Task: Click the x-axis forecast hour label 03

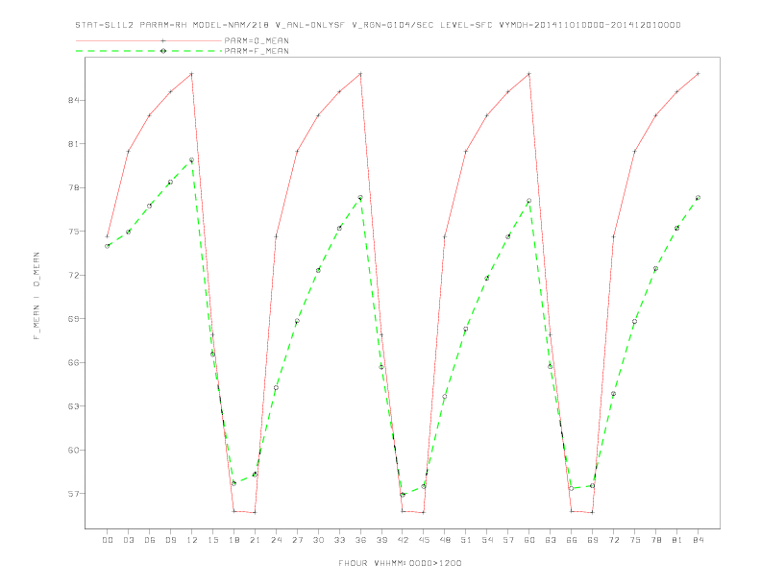Action: click(128, 540)
